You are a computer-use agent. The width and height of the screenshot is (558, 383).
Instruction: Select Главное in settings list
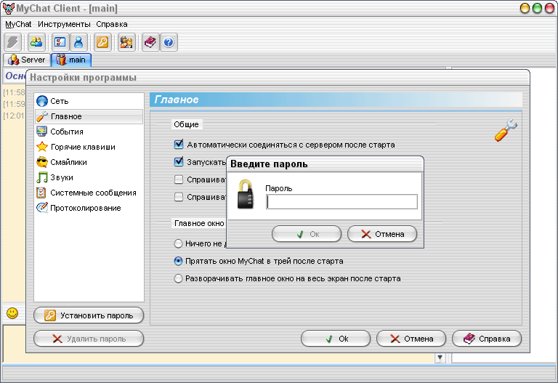(x=89, y=116)
